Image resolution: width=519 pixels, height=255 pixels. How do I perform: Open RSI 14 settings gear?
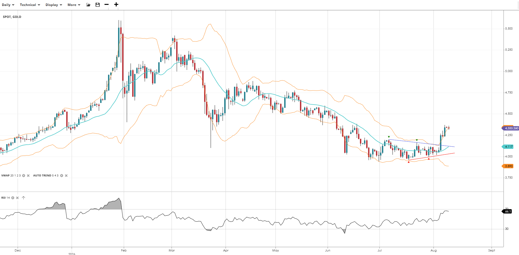[x=13, y=198]
